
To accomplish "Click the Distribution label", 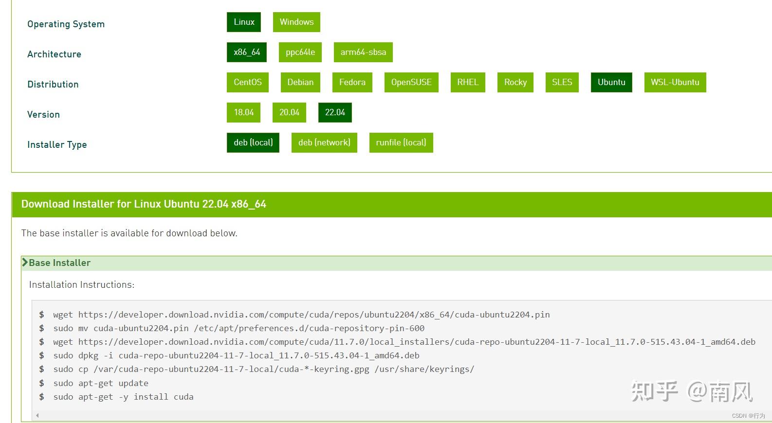I will tap(53, 85).
